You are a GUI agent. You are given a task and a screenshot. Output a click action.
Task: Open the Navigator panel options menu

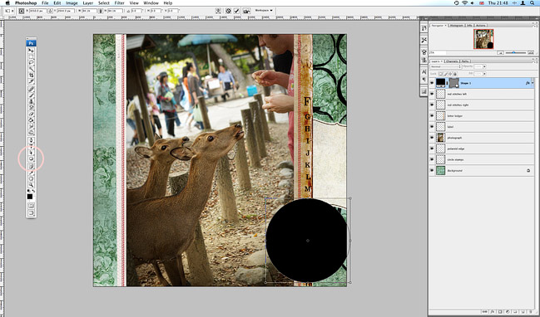(535, 25)
